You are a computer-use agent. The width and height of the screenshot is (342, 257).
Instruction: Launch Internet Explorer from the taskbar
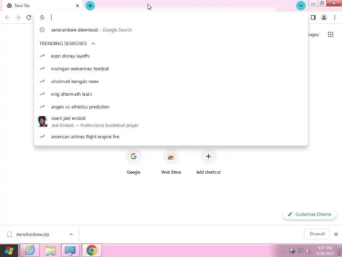(x=30, y=250)
